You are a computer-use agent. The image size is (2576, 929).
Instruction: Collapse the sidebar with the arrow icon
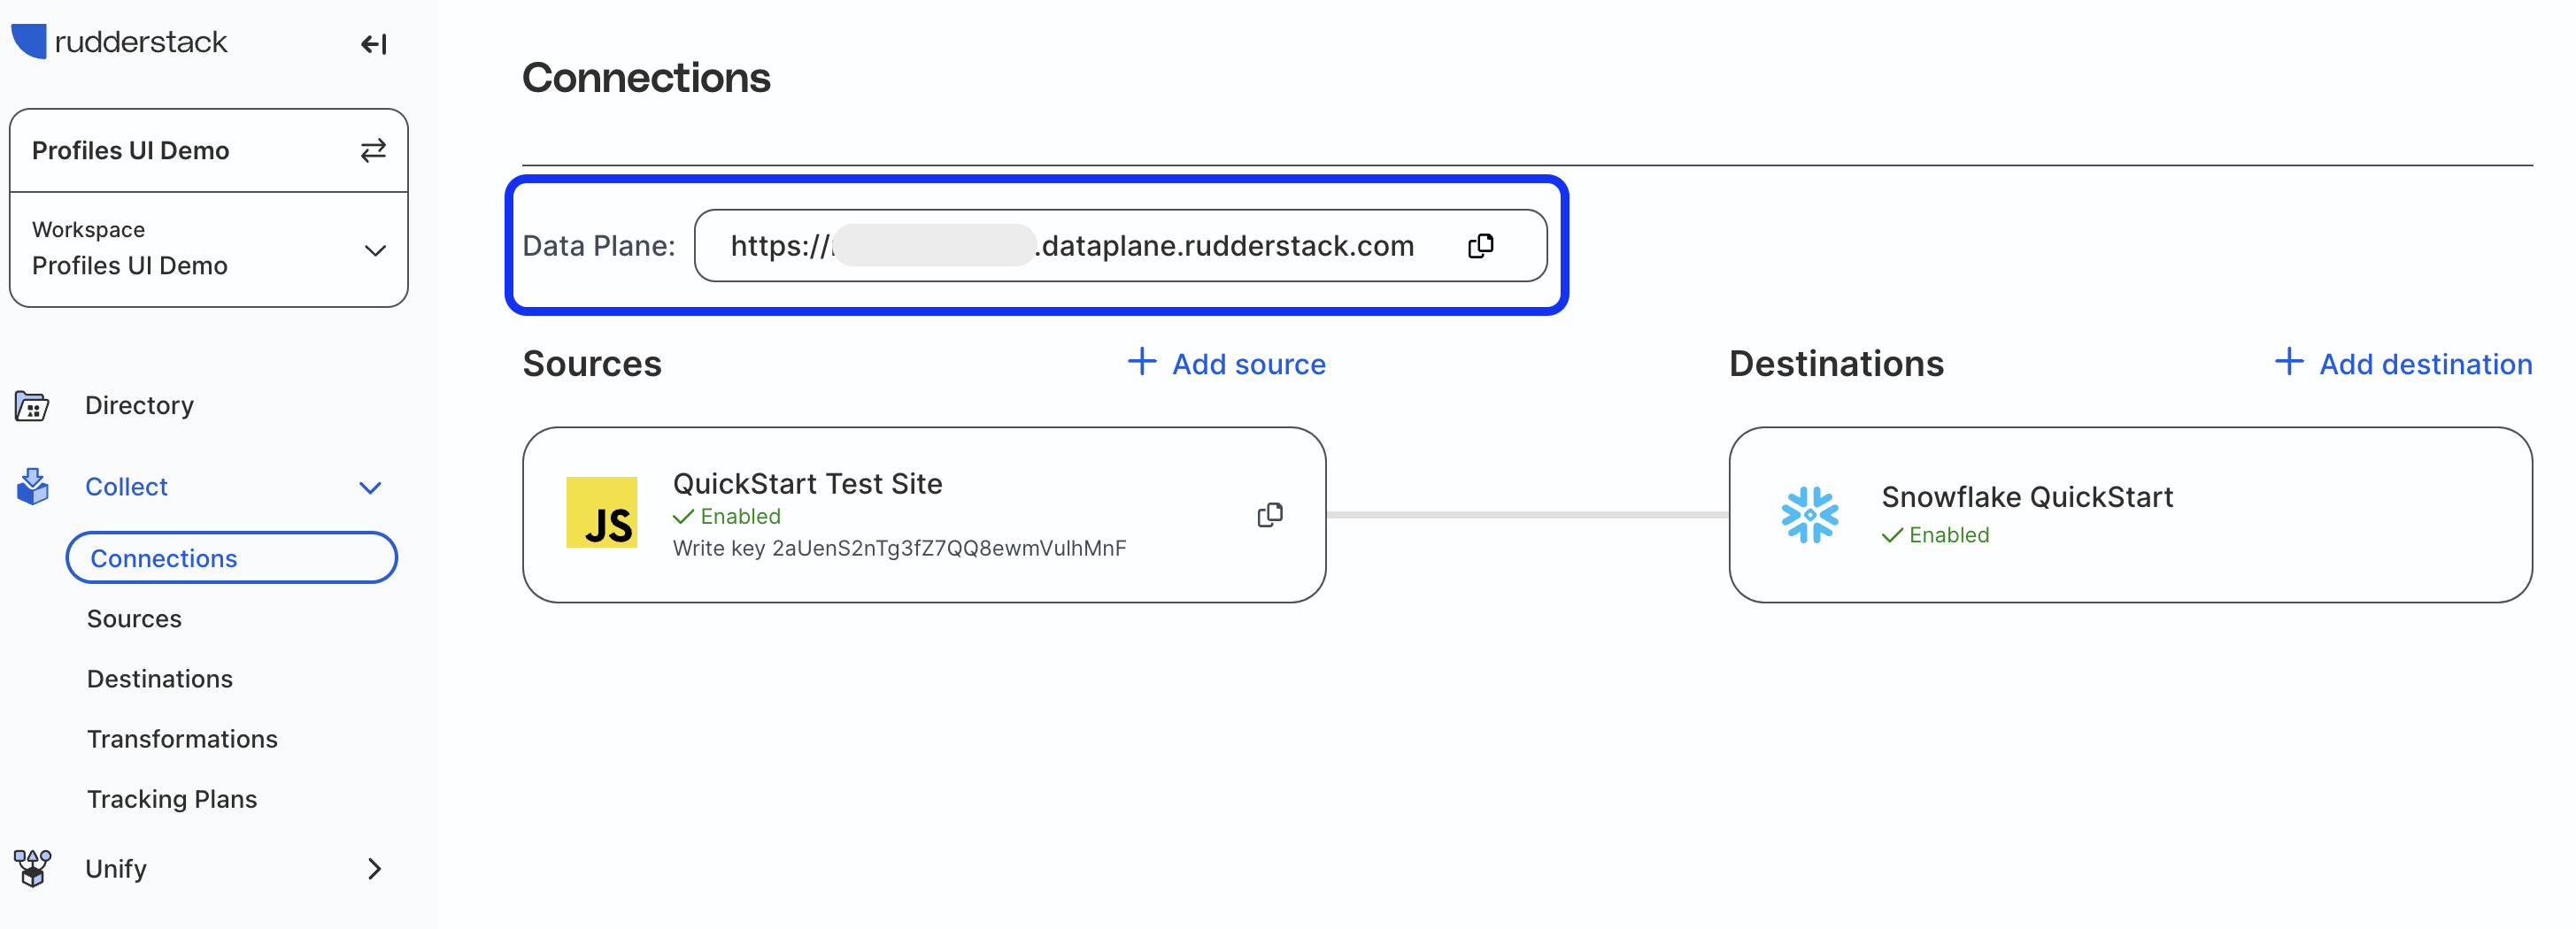[374, 43]
